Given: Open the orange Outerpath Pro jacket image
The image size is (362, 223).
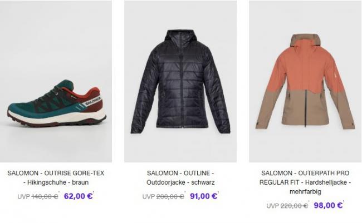Looking at the screenshot, I should (305, 81).
